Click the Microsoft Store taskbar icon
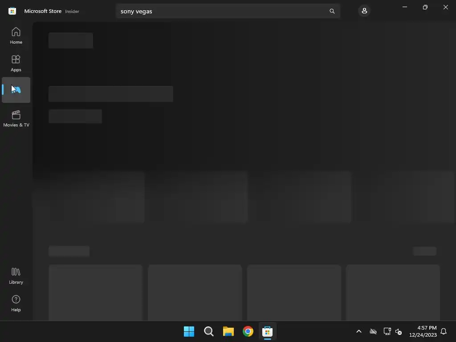 coord(267,331)
